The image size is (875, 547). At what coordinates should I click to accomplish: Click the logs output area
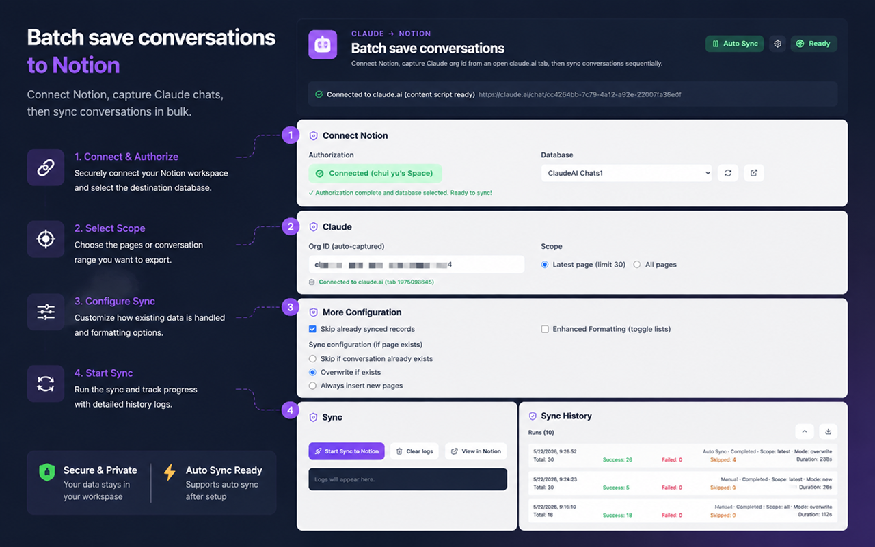pos(408,479)
